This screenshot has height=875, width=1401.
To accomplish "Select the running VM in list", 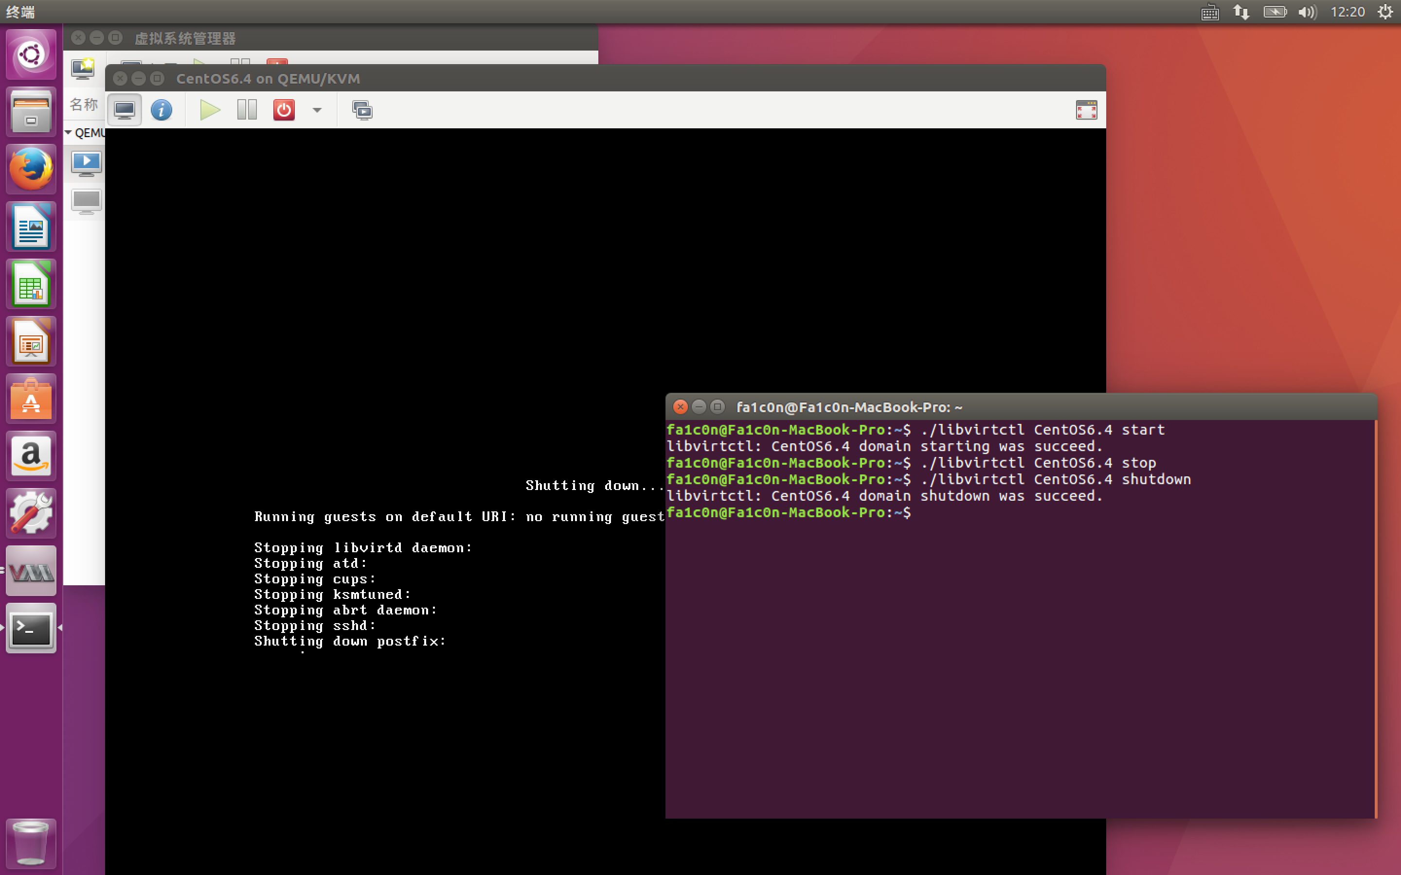I will [86, 164].
